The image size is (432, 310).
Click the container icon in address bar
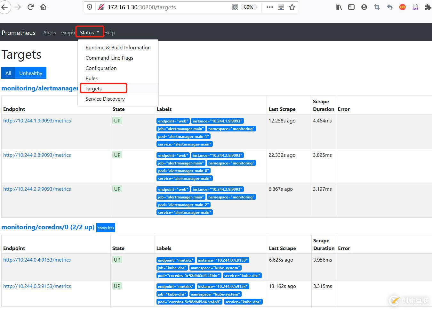point(281,7)
